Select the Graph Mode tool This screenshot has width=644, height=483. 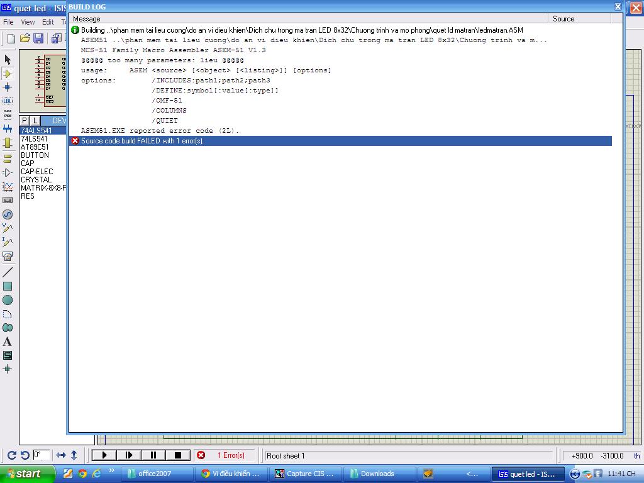[x=8, y=186]
